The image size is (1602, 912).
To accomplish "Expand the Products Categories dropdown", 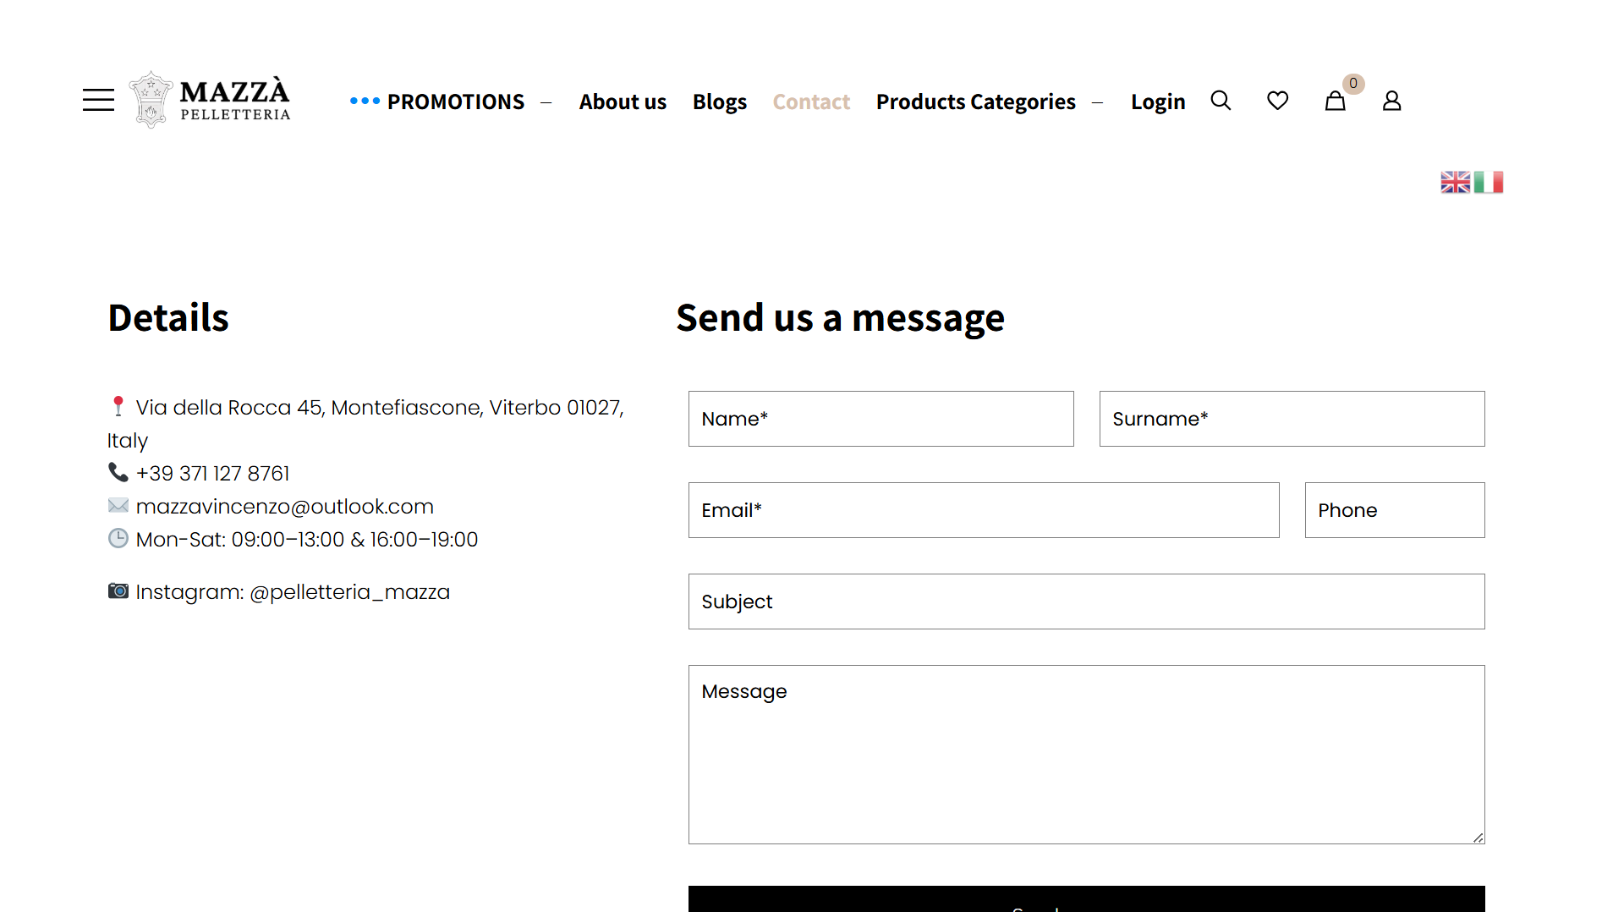I will coord(975,102).
